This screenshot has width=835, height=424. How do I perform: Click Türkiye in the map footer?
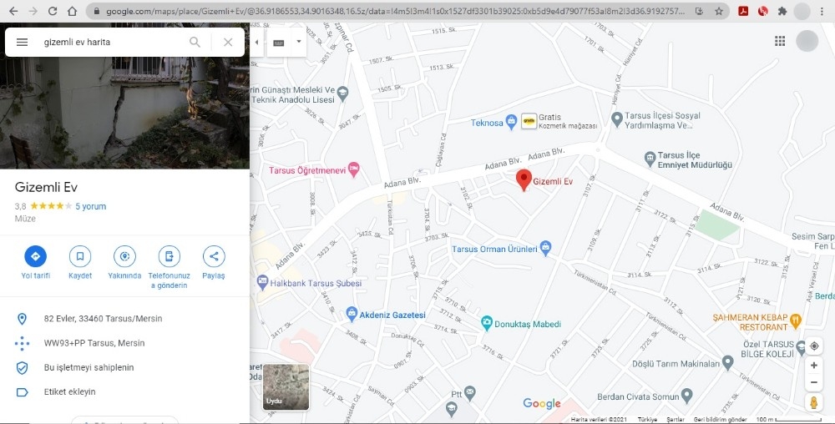click(x=648, y=420)
